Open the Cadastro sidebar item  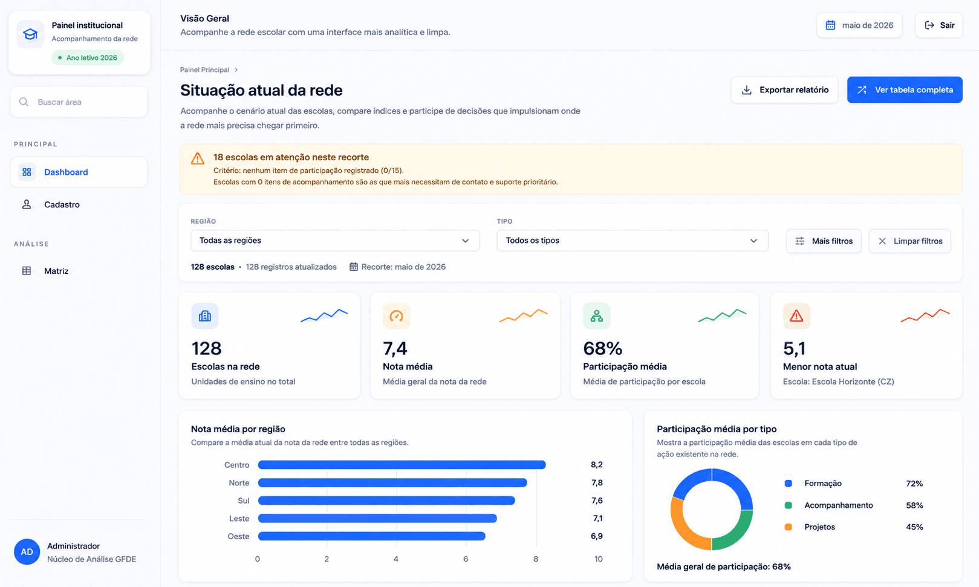click(x=79, y=204)
